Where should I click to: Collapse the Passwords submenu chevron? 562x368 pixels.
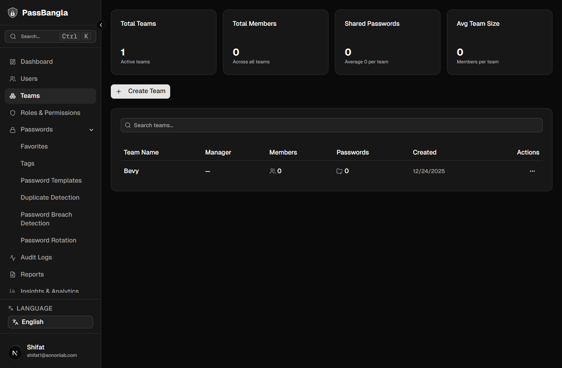pos(91,130)
